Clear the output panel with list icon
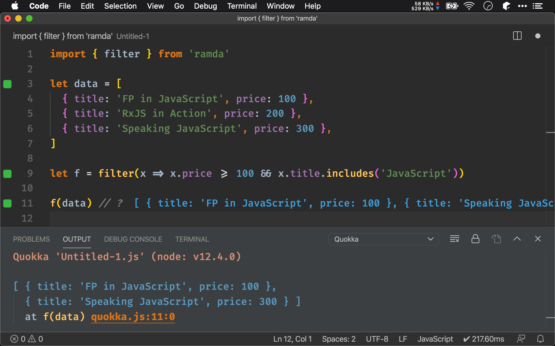This screenshot has height=346, width=555. coord(454,239)
